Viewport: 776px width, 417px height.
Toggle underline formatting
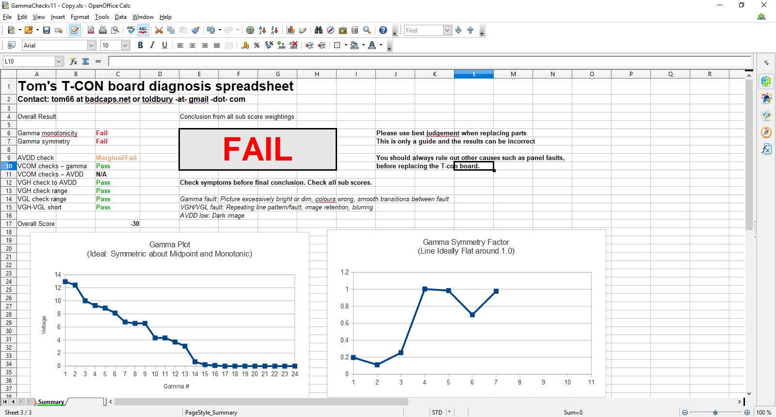(x=165, y=45)
